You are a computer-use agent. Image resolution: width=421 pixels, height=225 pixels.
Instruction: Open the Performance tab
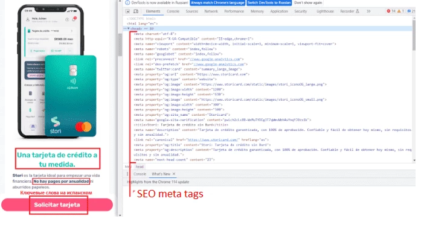(234, 11)
